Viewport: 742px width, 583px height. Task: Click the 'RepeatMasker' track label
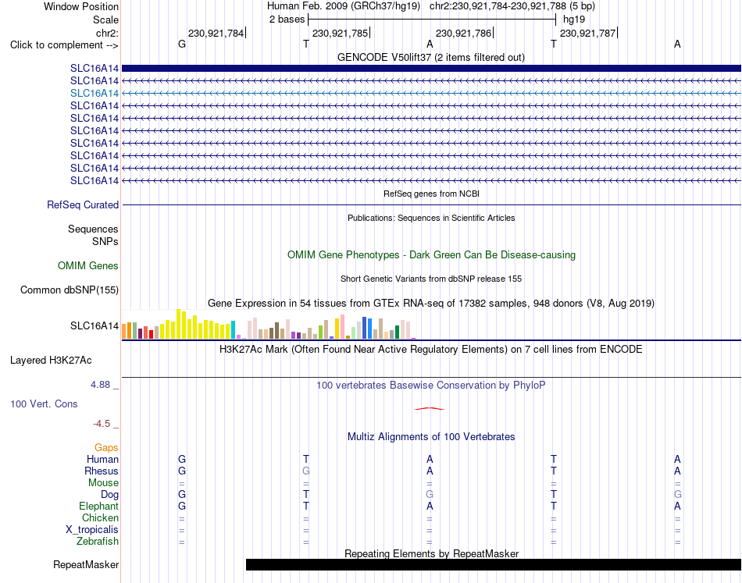pyautogui.click(x=86, y=564)
